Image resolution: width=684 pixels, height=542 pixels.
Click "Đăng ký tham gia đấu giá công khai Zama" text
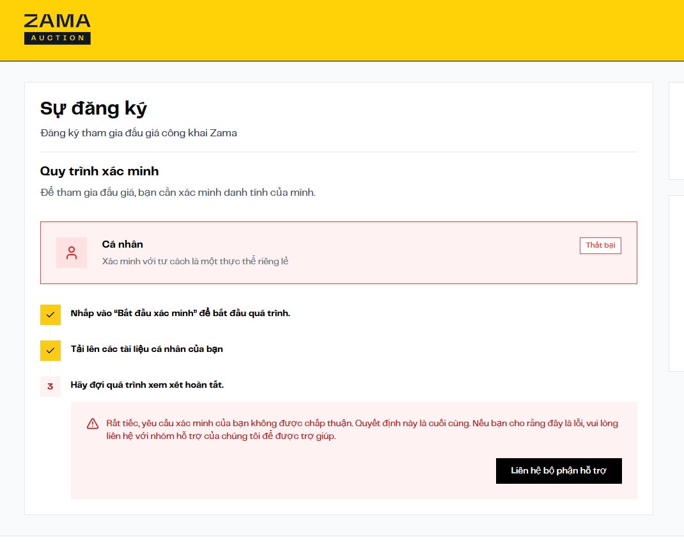point(139,132)
